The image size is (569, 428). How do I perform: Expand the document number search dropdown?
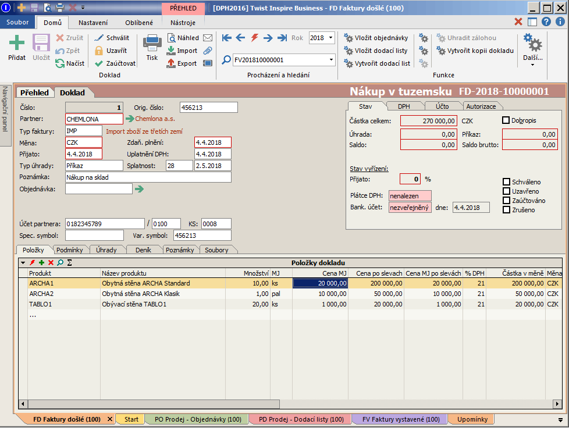pos(331,60)
